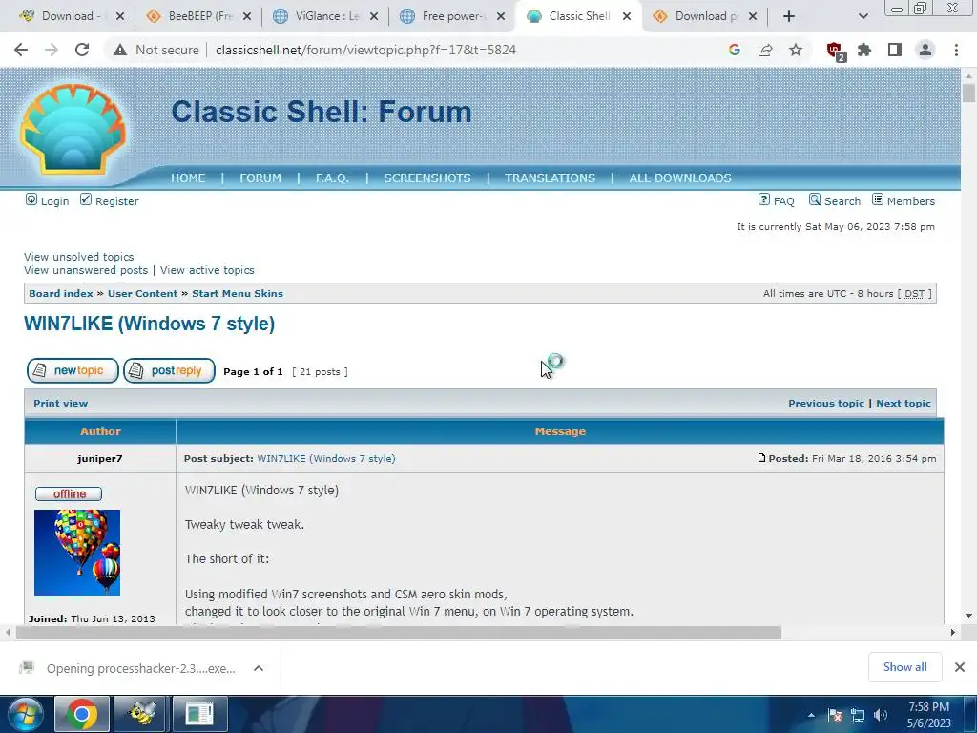Click the horizontal scrollbar thumb
The image size is (977, 733).
pos(399,632)
